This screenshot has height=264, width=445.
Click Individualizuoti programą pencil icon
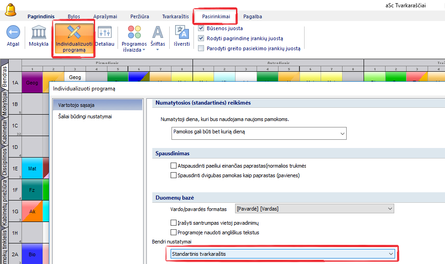74,32
